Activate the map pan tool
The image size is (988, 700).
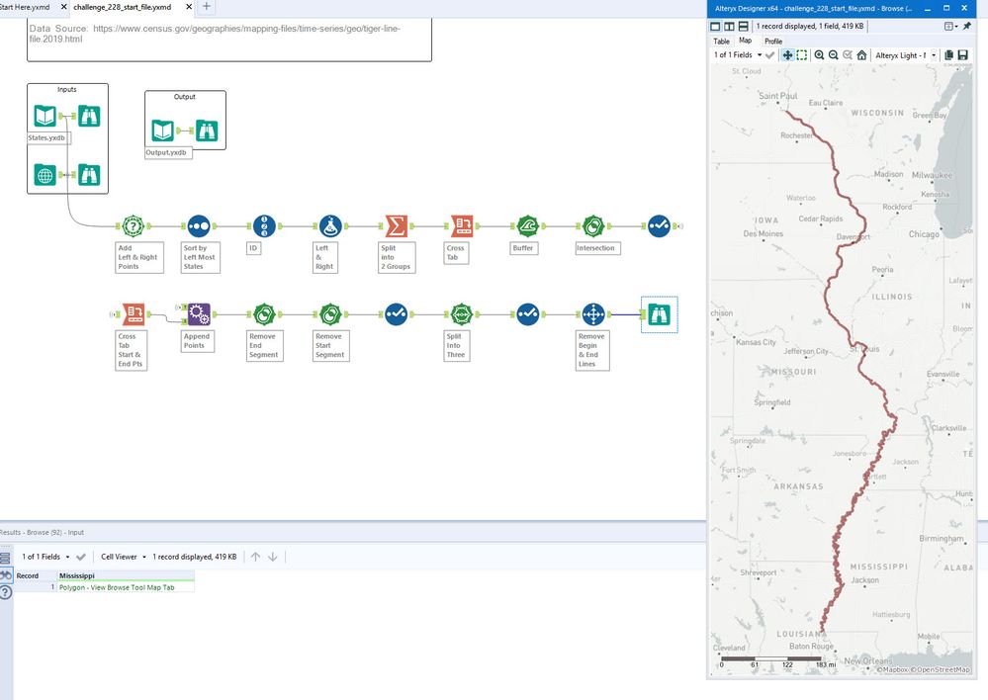pyautogui.click(x=787, y=55)
